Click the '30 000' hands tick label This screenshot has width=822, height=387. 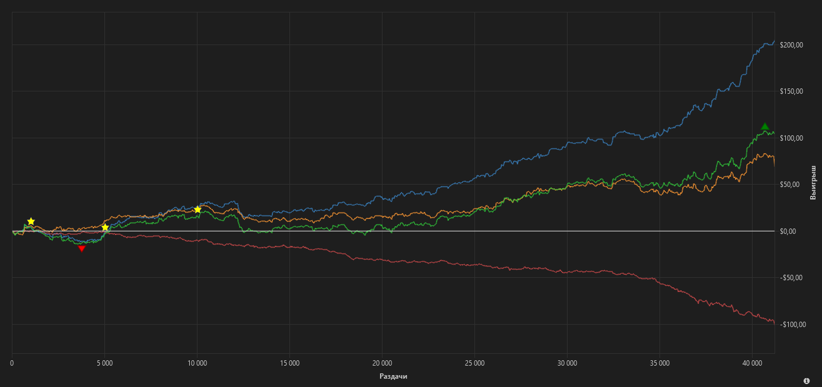tap(567, 363)
